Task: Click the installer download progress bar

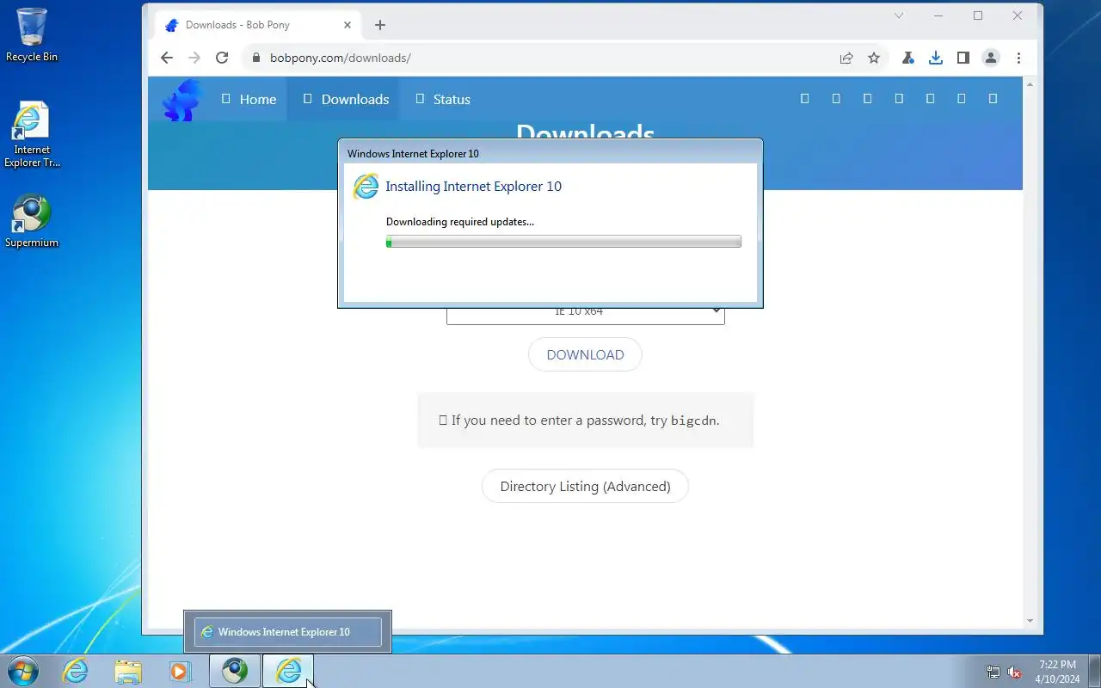Action: [x=563, y=243]
